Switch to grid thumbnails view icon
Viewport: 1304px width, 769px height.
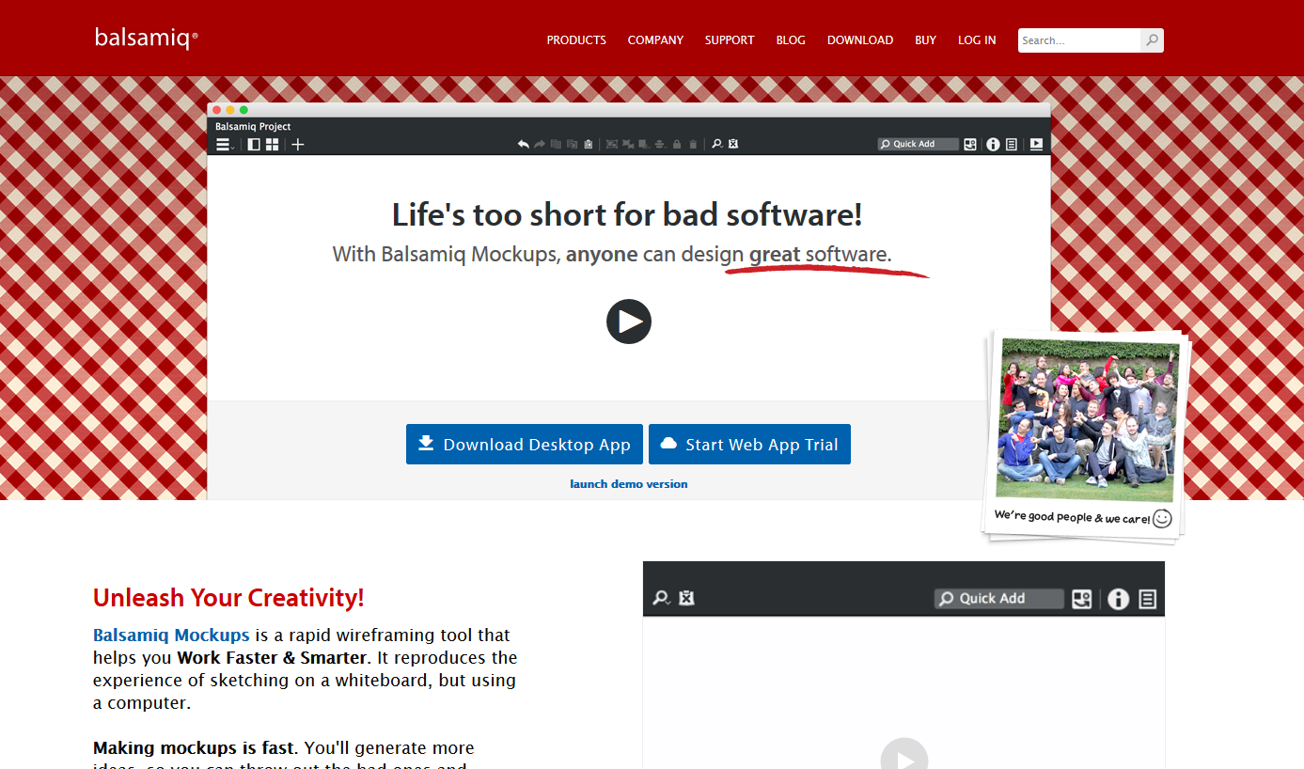click(x=272, y=145)
